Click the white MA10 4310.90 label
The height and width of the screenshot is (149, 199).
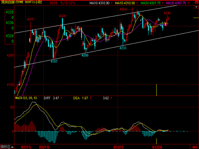pyautogui.click(x=99, y=3)
